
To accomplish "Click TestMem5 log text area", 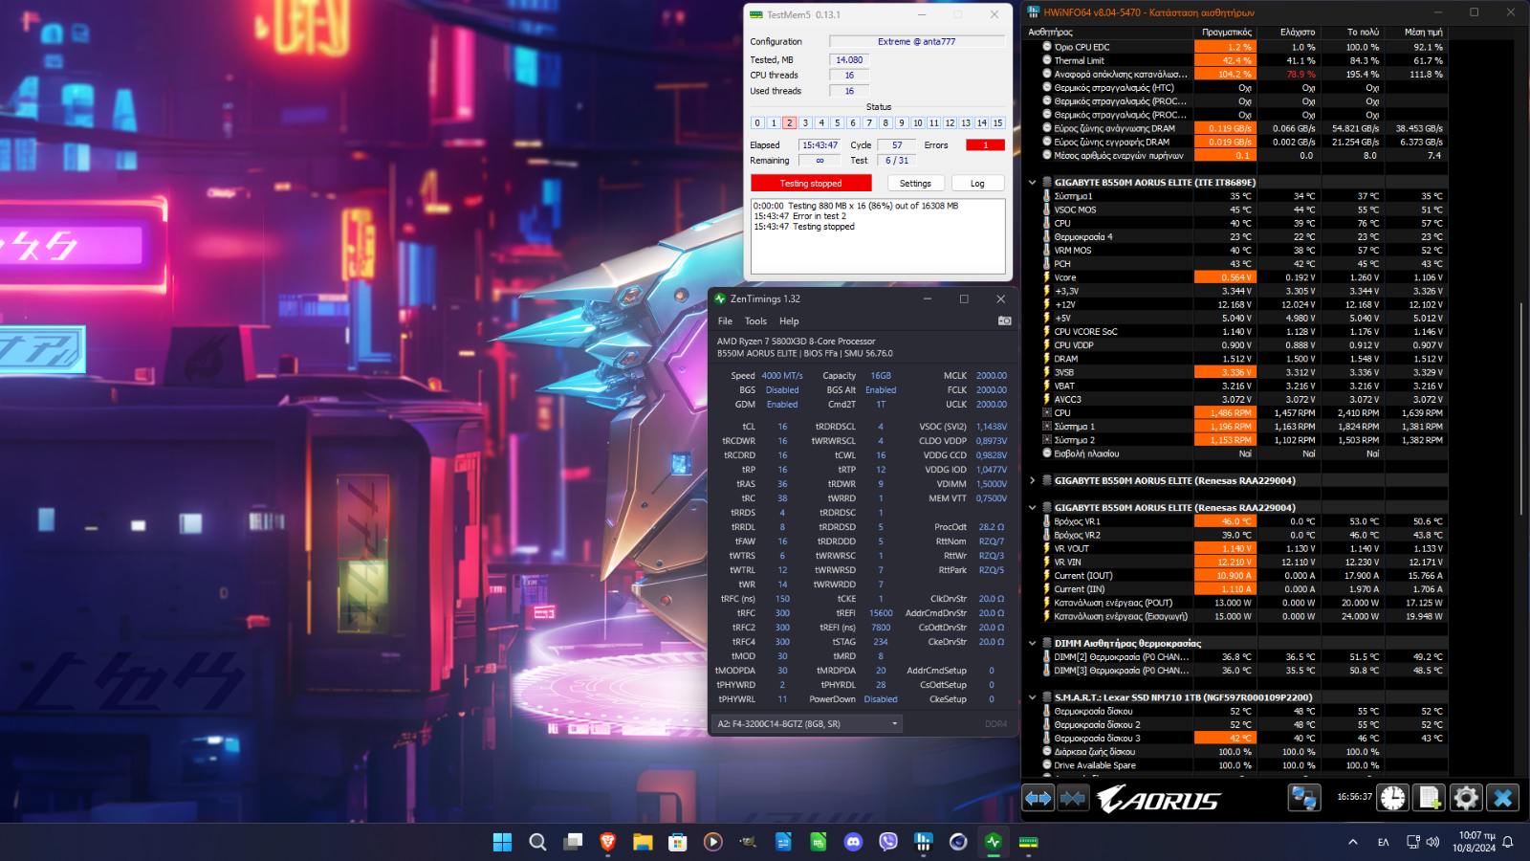I will point(878,236).
